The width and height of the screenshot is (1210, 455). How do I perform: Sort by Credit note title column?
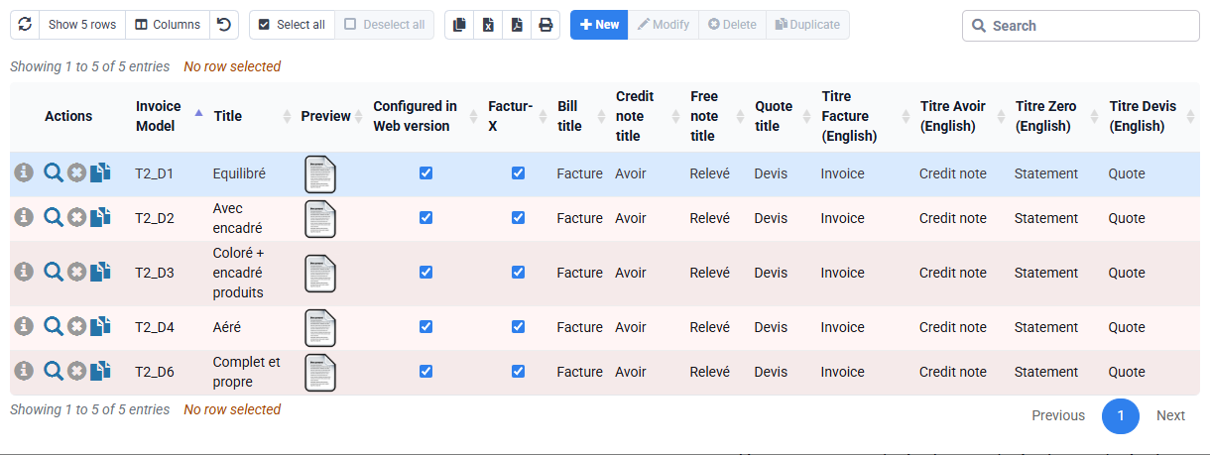click(x=645, y=116)
